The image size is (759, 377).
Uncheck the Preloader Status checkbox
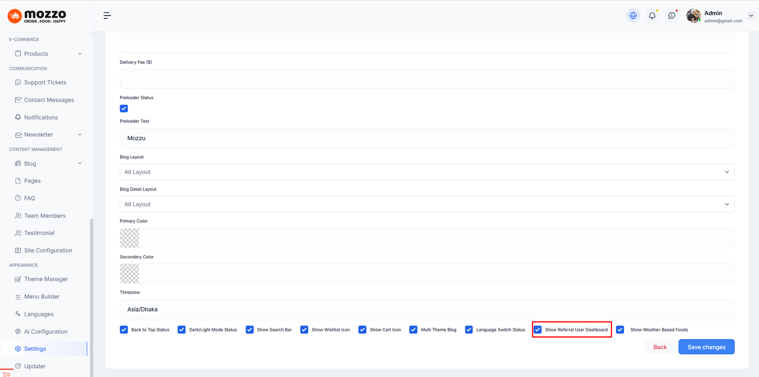pyautogui.click(x=124, y=109)
